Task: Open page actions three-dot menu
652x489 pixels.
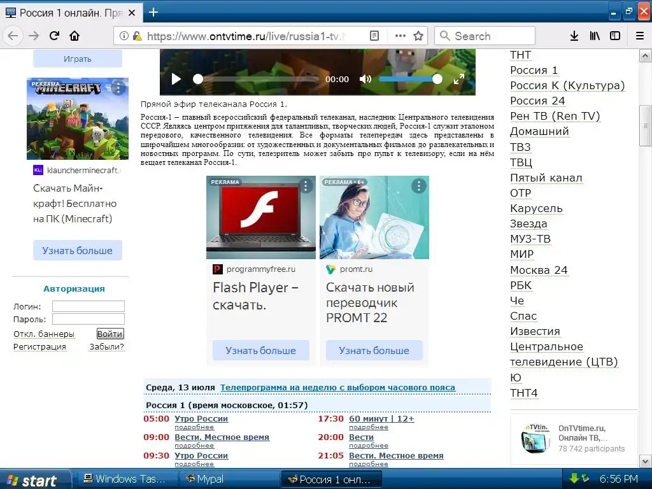Action: [400, 36]
